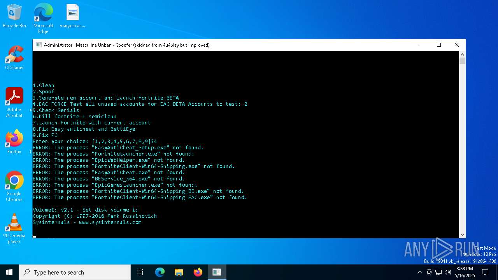This screenshot has width=498, height=280.
Task: Launch Google Chrome desktop shortcut
Action: [14, 187]
